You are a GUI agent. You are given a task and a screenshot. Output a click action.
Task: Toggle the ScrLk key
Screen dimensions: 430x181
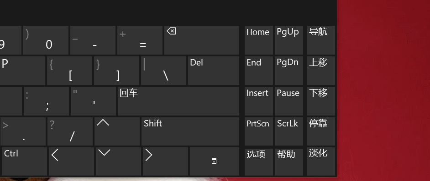[x=289, y=131]
